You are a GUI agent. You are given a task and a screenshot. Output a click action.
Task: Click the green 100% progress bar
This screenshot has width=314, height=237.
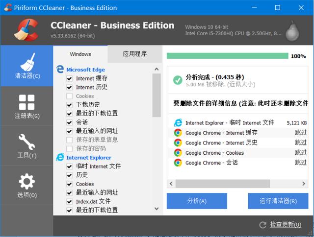click(227, 56)
